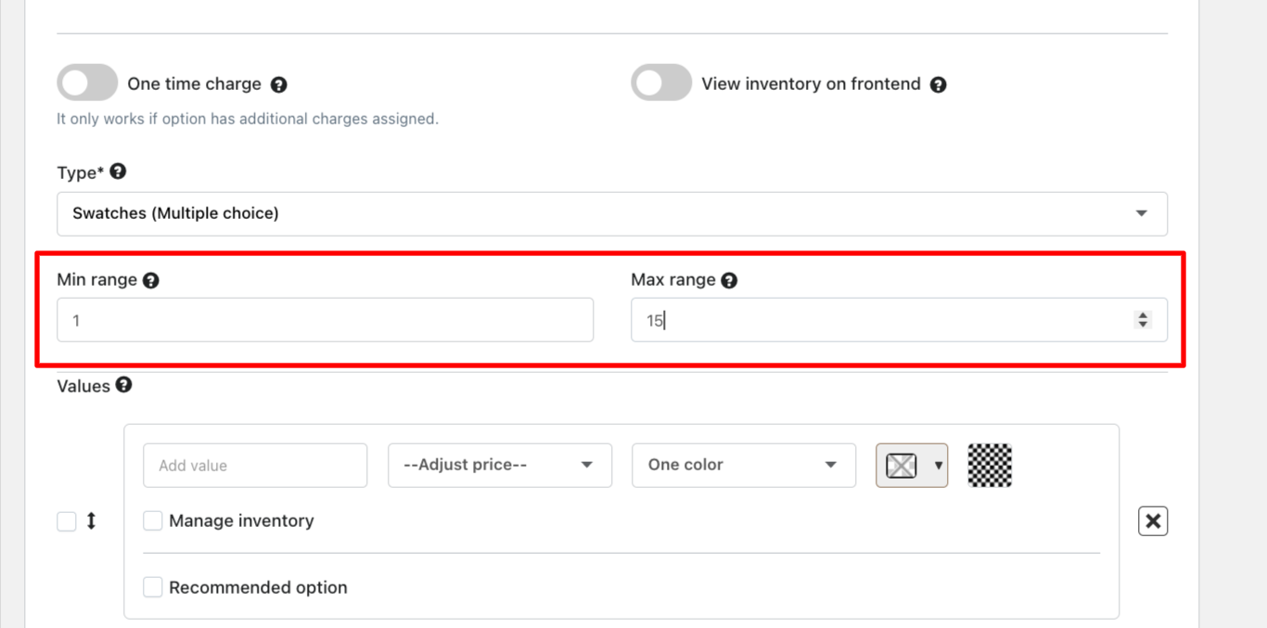Click help icon next to One time charge
Image resolution: width=1267 pixels, height=628 pixels.
[x=279, y=84]
